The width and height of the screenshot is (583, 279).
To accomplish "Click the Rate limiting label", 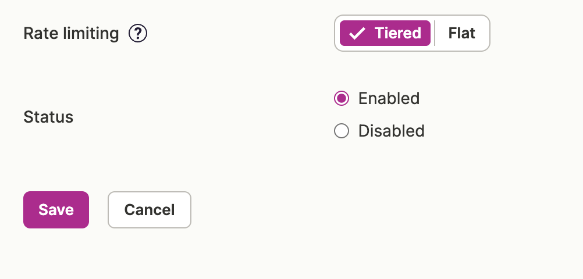I will [x=71, y=34].
